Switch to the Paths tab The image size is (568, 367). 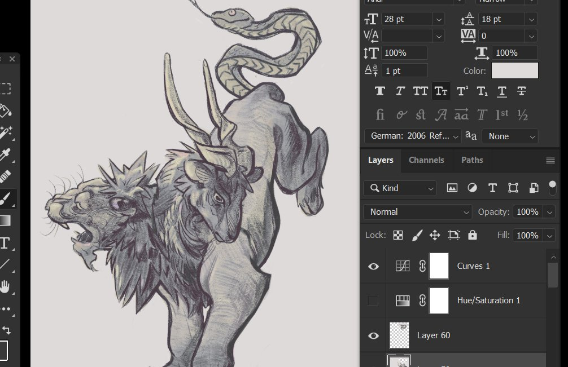tap(472, 160)
